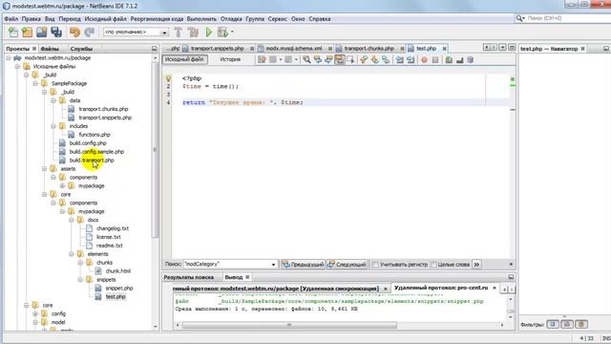This screenshot has width=611, height=344.
Task: Click the project tree vertical scrollbar
Action: [x=155, y=150]
